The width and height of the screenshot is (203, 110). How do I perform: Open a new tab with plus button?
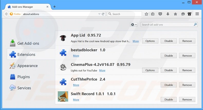click(x=54, y=7)
